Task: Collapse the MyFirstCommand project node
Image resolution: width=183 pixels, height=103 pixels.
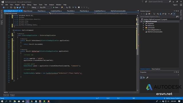Action: (142, 22)
